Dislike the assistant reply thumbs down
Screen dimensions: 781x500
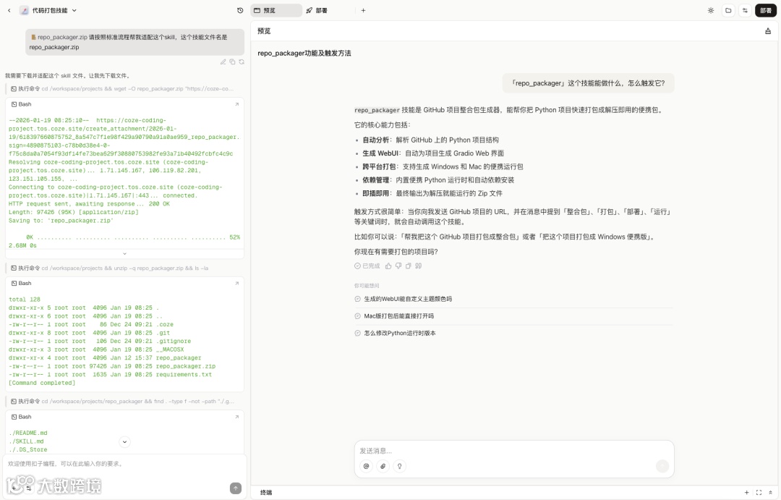point(398,266)
